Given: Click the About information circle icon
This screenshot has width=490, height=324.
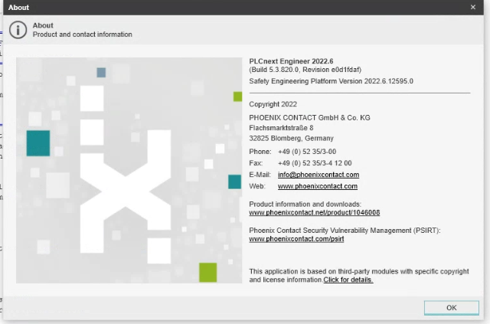Looking at the screenshot, I should (18, 30).
